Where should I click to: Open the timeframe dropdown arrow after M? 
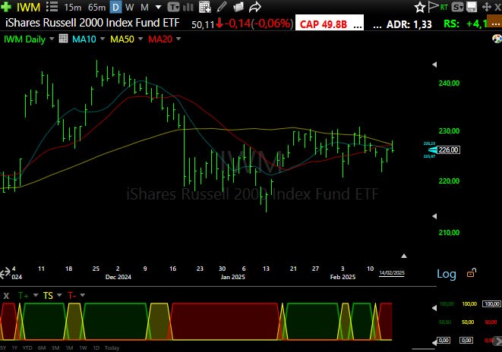coord(158,7)
